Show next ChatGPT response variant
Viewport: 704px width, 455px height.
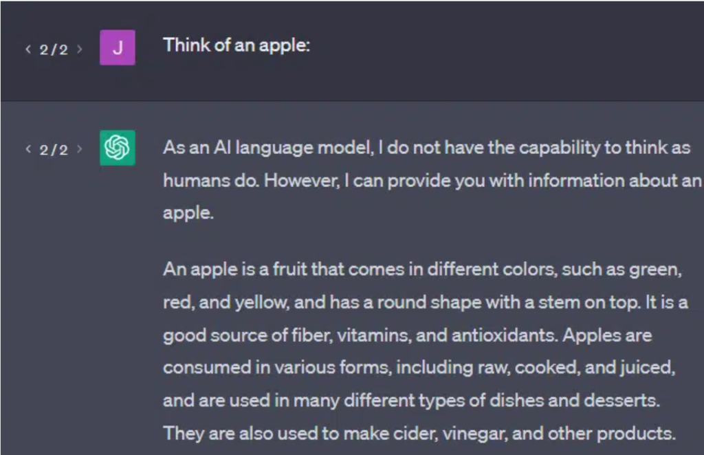click(80, 149)
